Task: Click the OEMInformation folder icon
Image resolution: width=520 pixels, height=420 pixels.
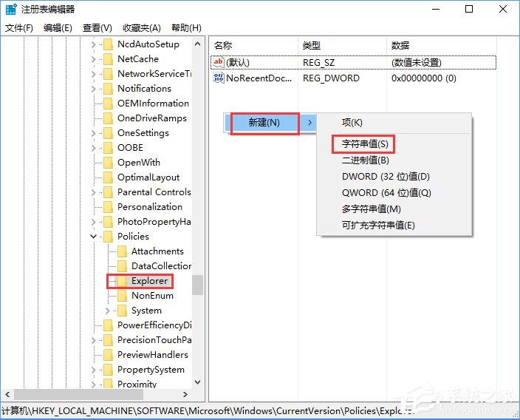Action: (108, 104)
